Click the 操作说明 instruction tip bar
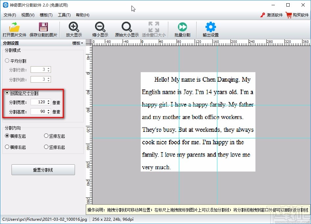The height and width of the screenshot is (224, 311). [x=198, y=210]
